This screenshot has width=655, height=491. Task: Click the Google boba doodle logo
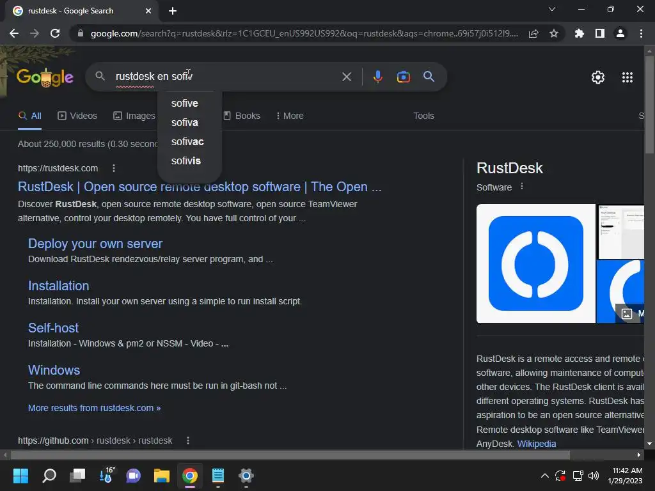coord(45,77)
